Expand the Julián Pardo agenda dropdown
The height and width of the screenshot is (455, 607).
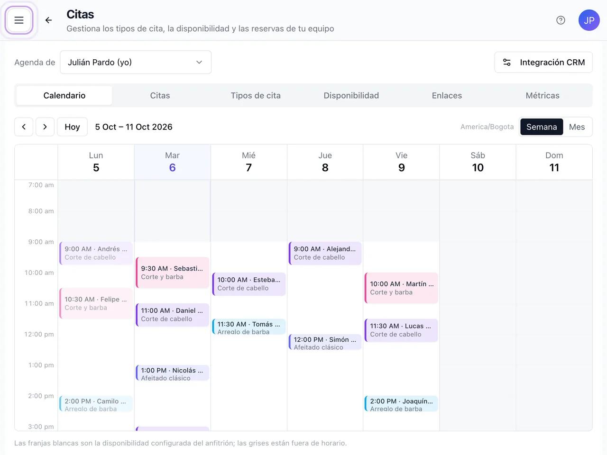point(136,63)
